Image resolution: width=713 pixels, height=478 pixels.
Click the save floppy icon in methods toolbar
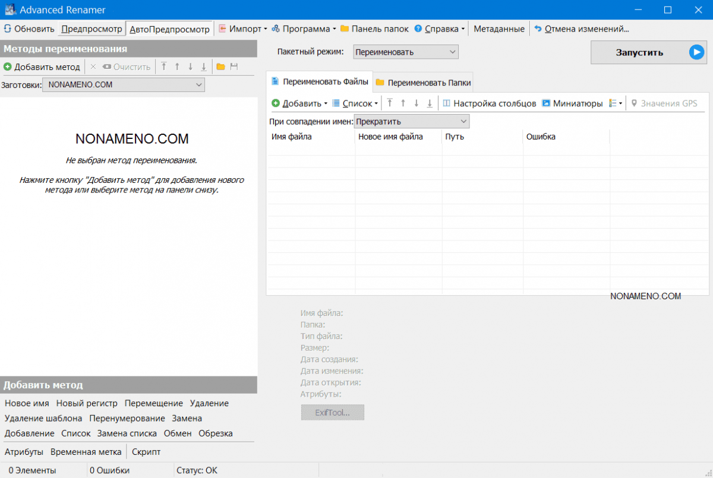point(234,67)
